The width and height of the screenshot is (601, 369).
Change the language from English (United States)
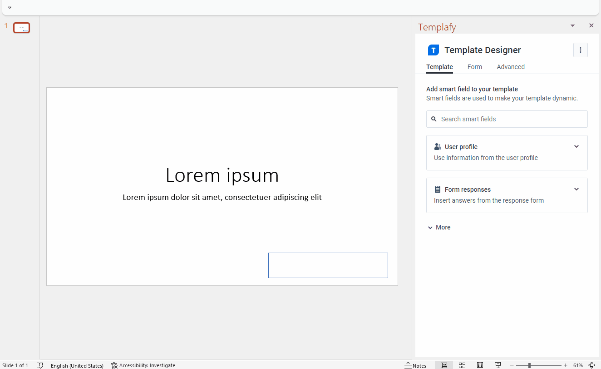tap(77, 365)
